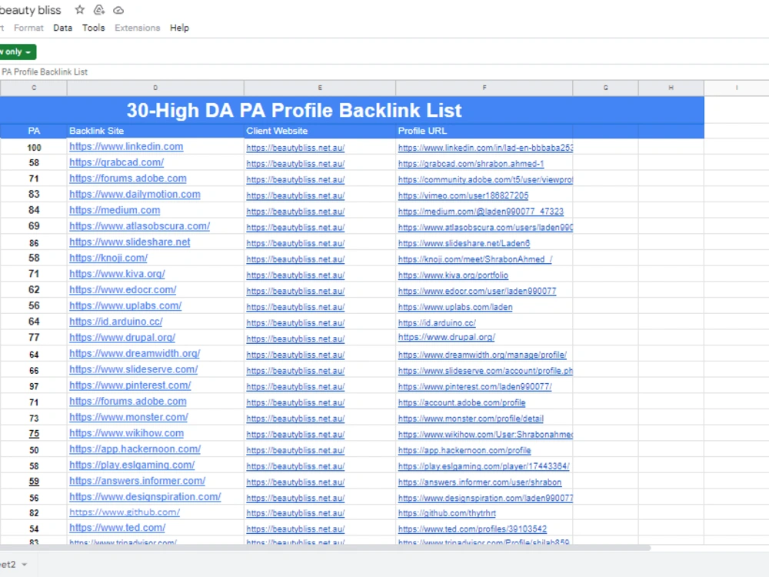Check the cloud save status icon
This screenshot has width=769, height=577.
pyautogui.click(x=118, y=10)
